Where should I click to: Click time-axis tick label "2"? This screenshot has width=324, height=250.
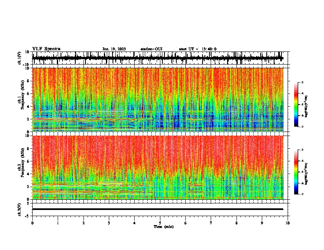coord(83,223)
